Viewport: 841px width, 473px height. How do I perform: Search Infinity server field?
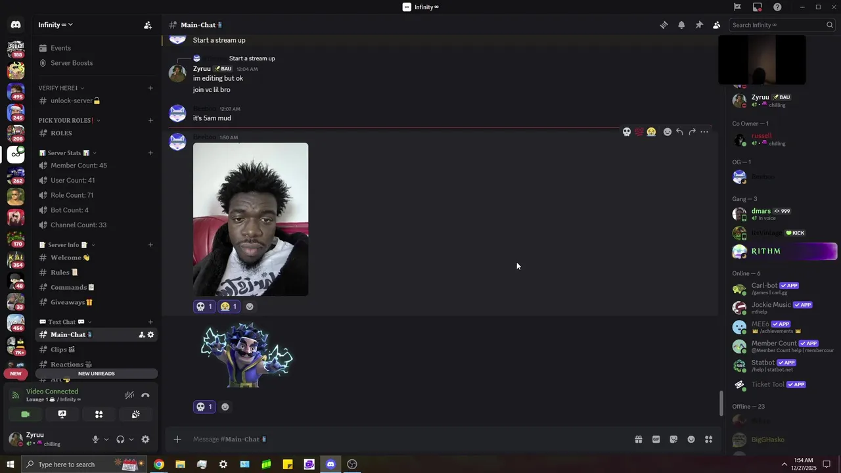pos(782,25)
